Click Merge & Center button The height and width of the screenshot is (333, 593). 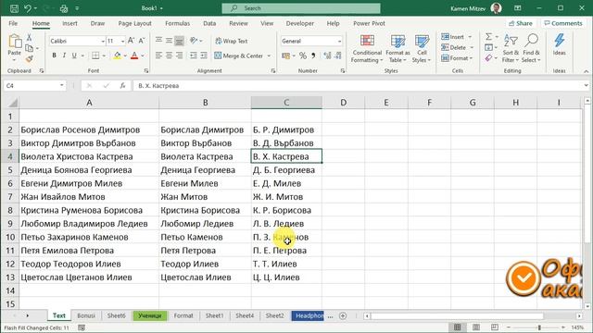click(239, 55)
